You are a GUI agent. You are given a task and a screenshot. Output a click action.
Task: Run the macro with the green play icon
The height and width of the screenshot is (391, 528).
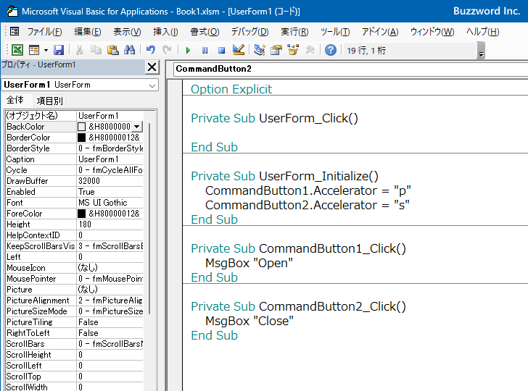click(188, 51)
